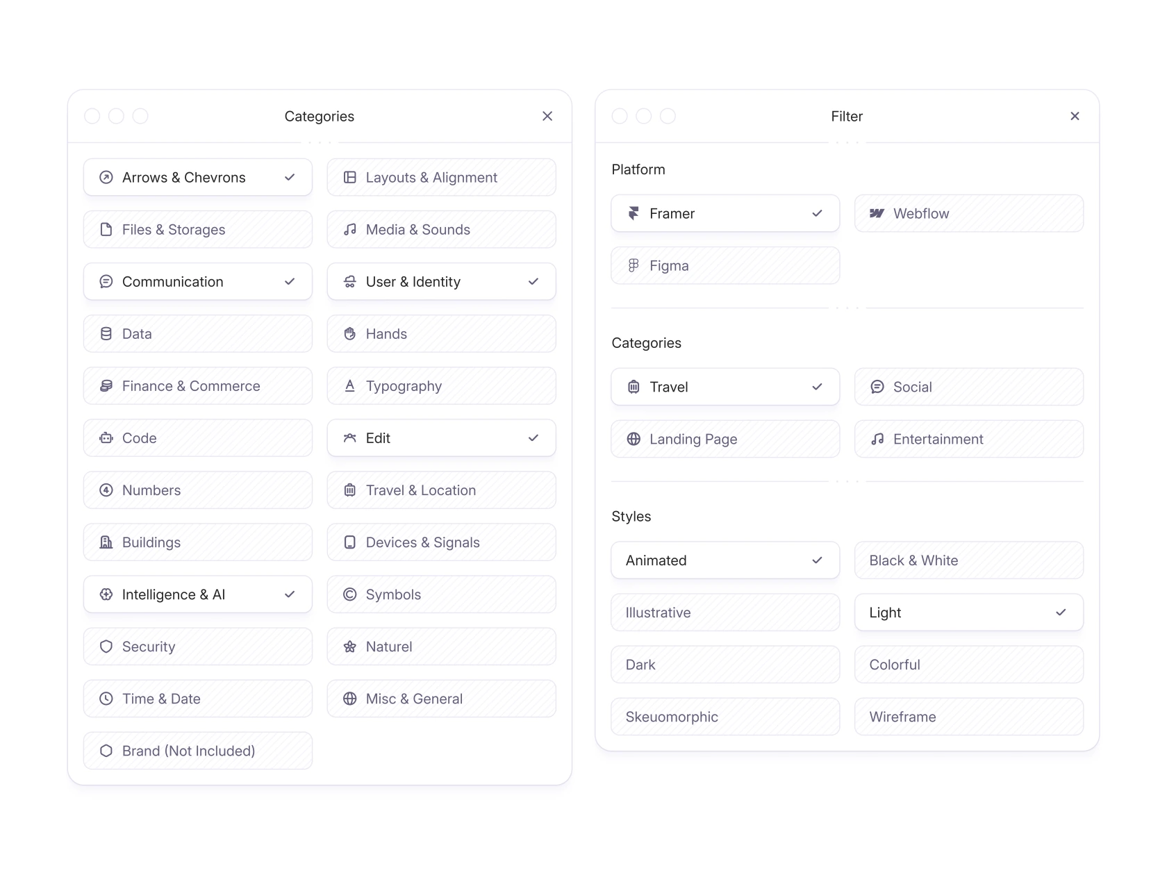This screenshot has width=1167, height=875.
Task: Click the Media & Sounds music note icon
Action: (x=350, y=229)
